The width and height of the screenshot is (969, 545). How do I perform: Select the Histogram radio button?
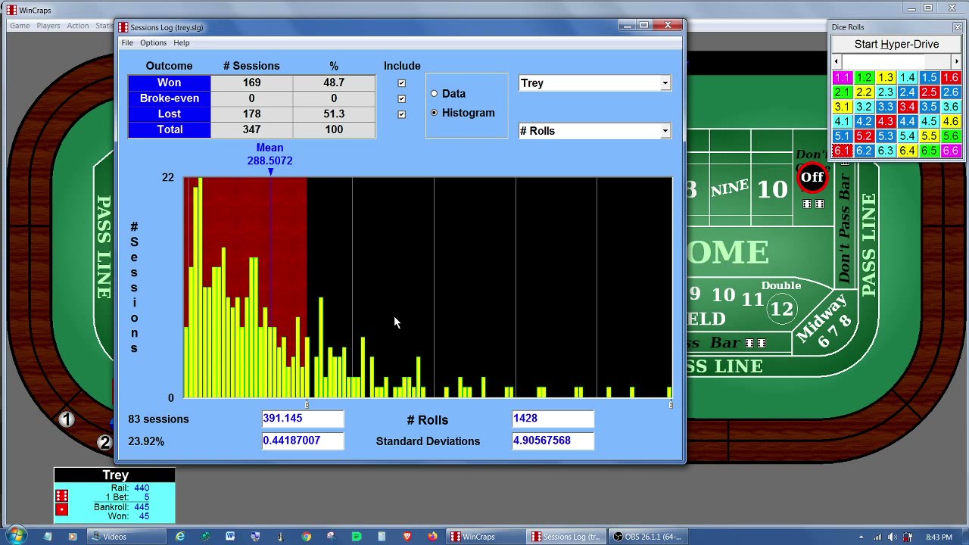[x=434, y=113]
